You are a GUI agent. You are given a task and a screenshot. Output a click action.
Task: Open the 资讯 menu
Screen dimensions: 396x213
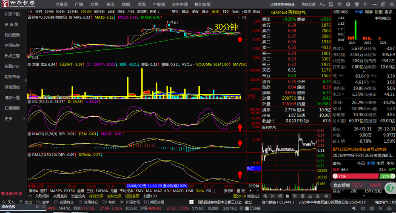[x=110, y=4]
